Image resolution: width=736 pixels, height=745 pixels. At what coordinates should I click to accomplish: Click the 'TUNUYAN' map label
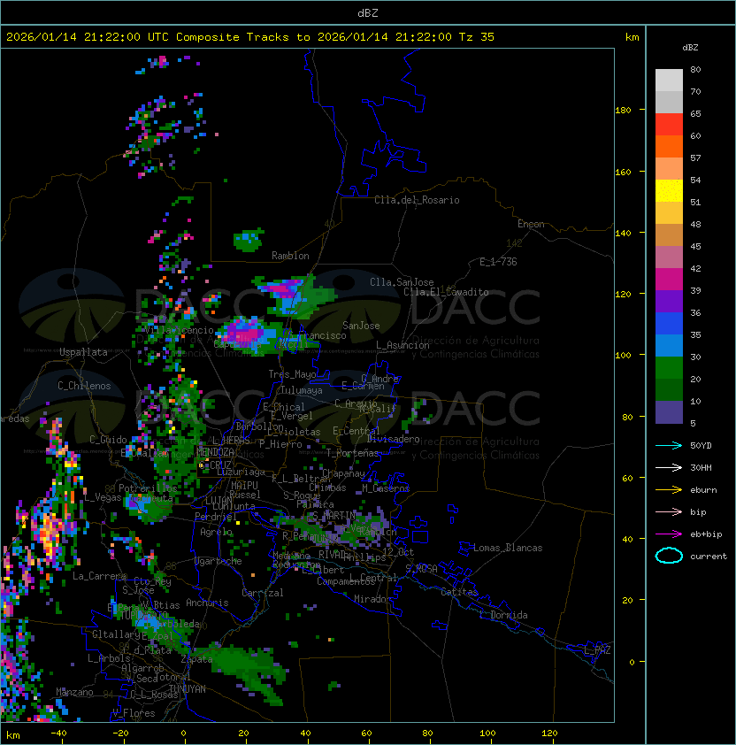[x=188, y=689]
